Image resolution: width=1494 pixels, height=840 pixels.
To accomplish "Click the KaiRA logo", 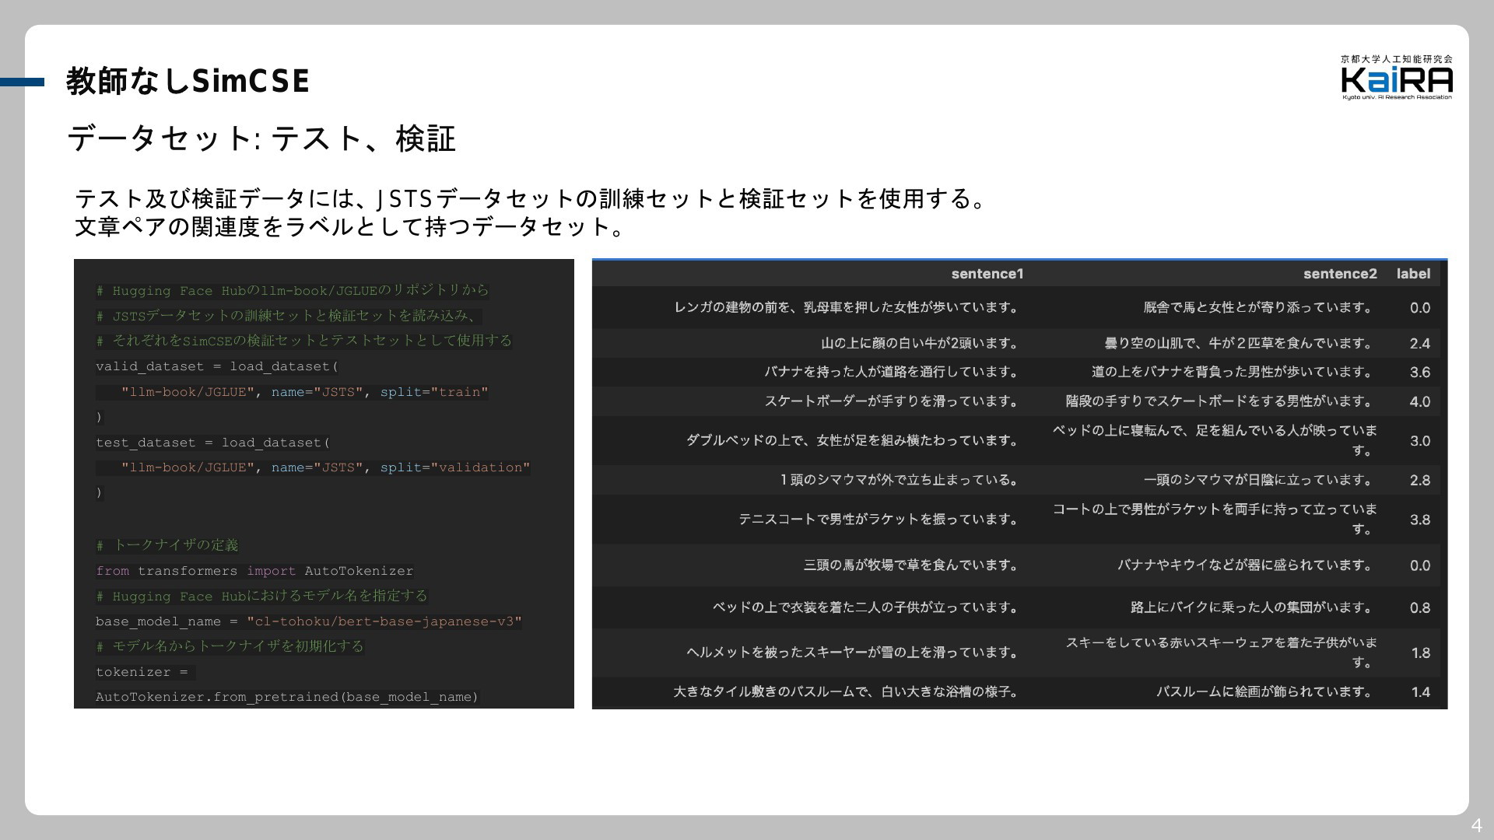I will coord(1397,77).
